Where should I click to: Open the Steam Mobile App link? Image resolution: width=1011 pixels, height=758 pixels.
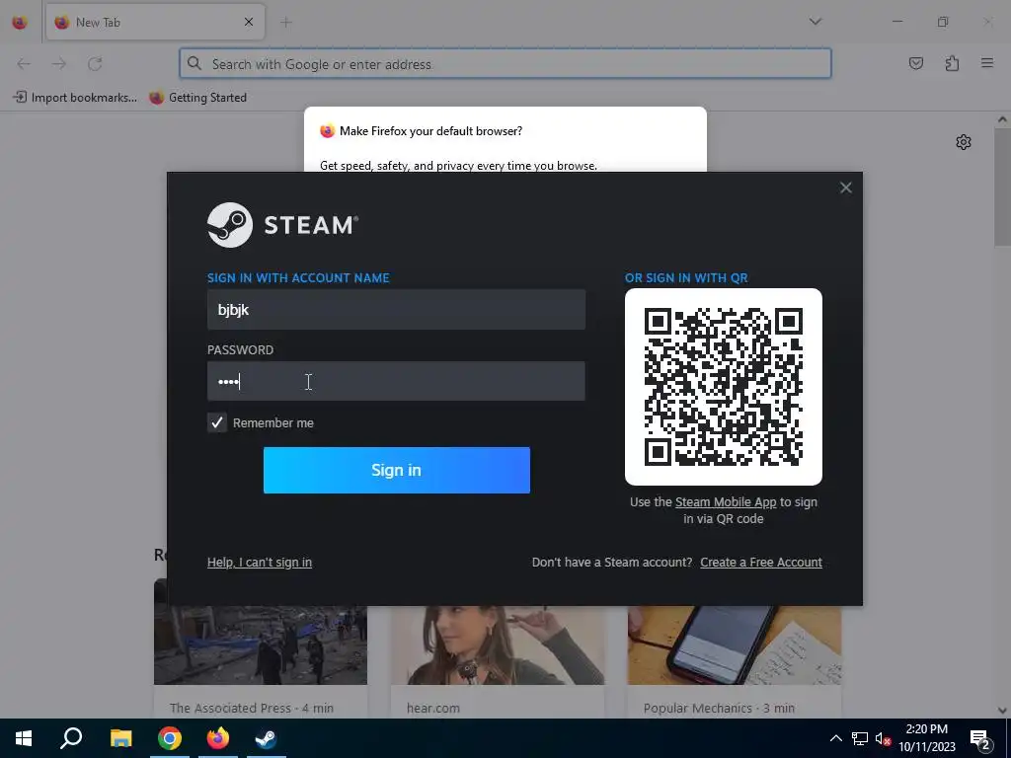726,501
